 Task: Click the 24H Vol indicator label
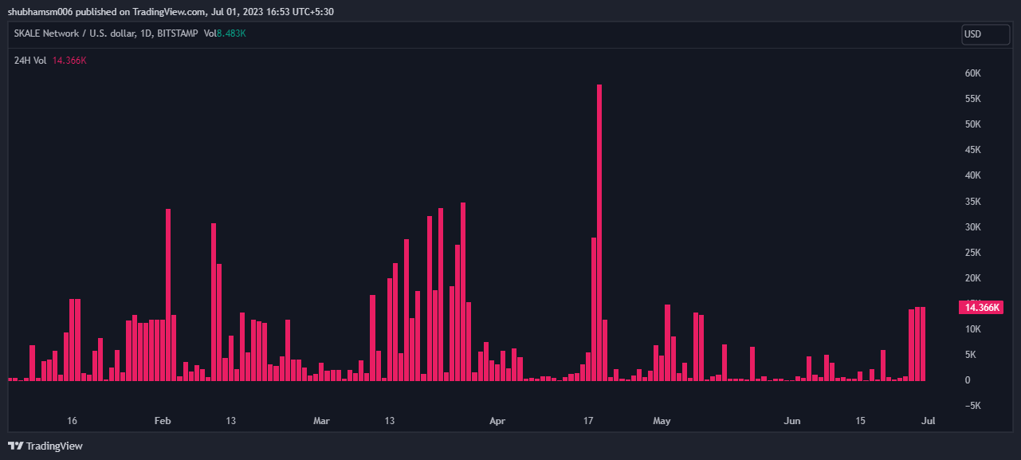[31, 61]
